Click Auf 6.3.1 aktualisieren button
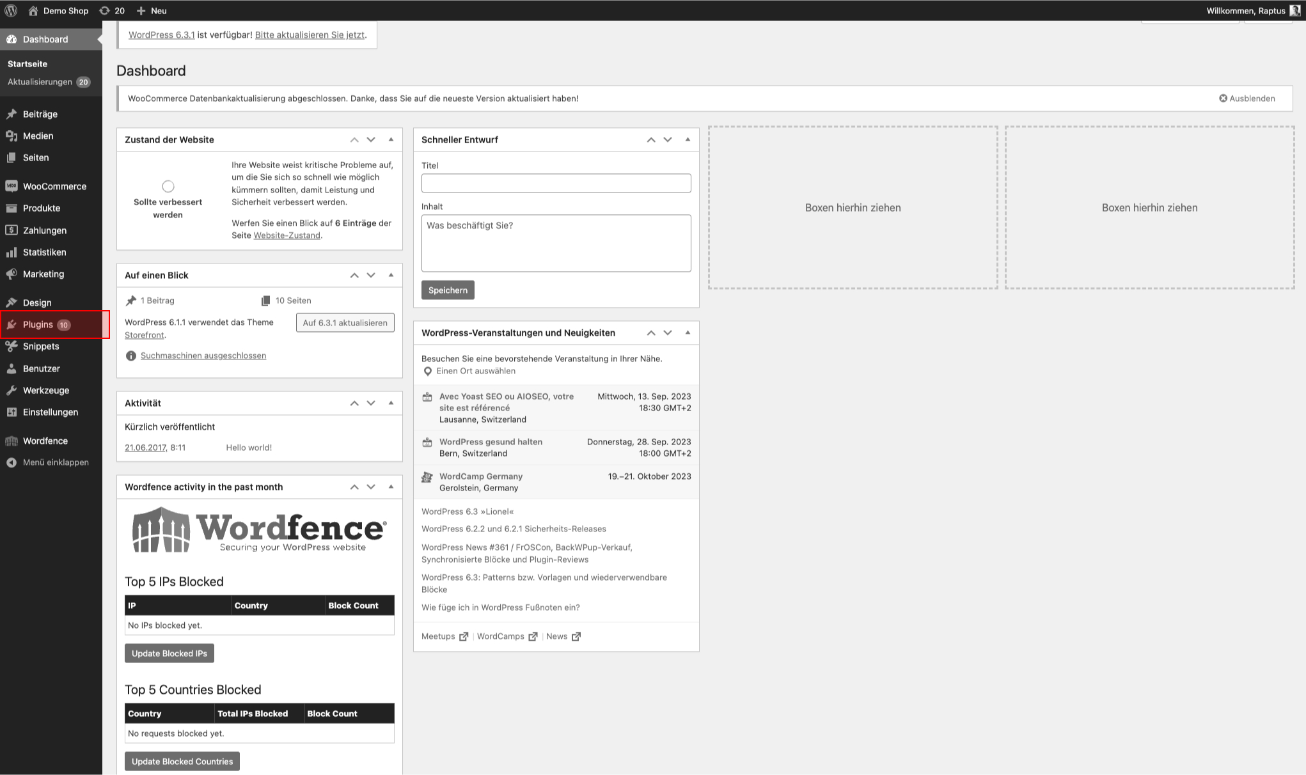This screenshot has width=1306, height=775. pos(345,323)
